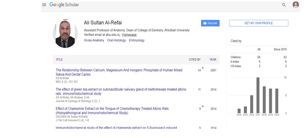Open the hamburger menu icon
Viewport: 304px width, 138px height.
(x=44, y=5)
